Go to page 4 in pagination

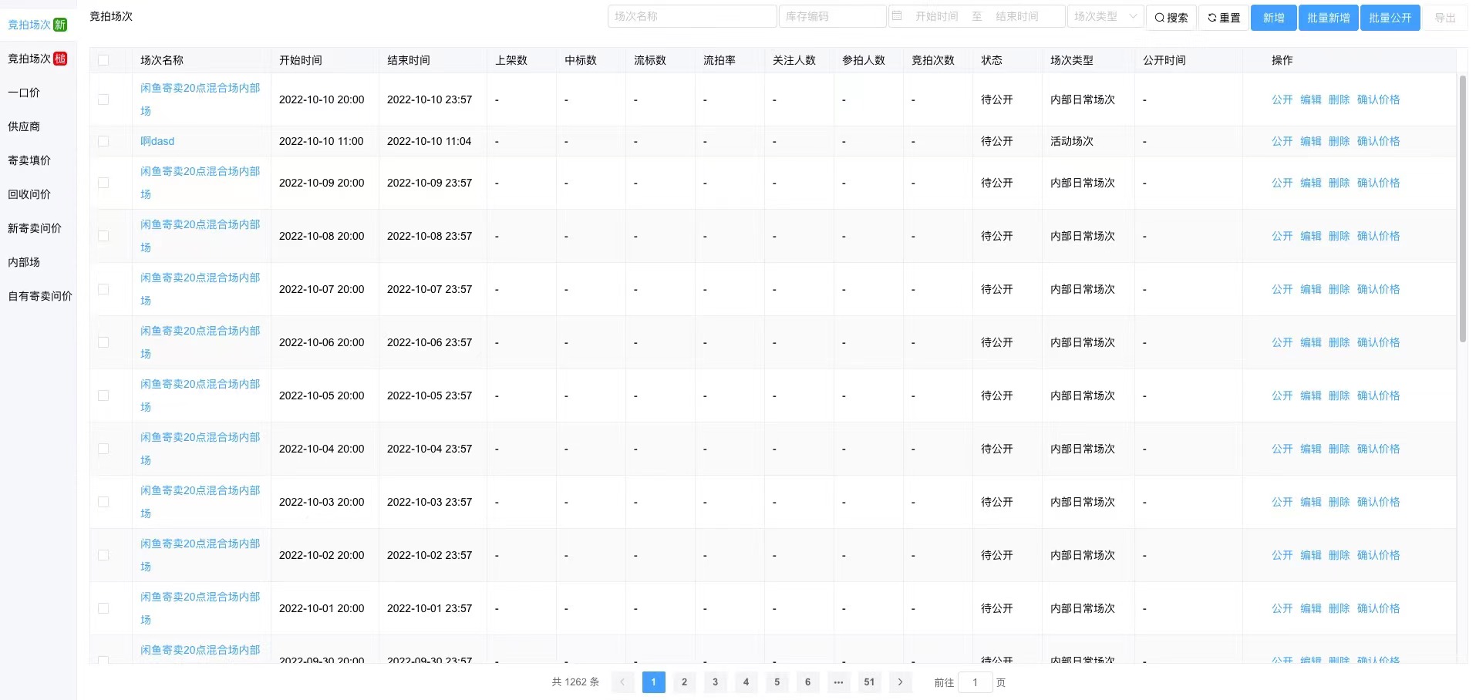coord(746,682)
